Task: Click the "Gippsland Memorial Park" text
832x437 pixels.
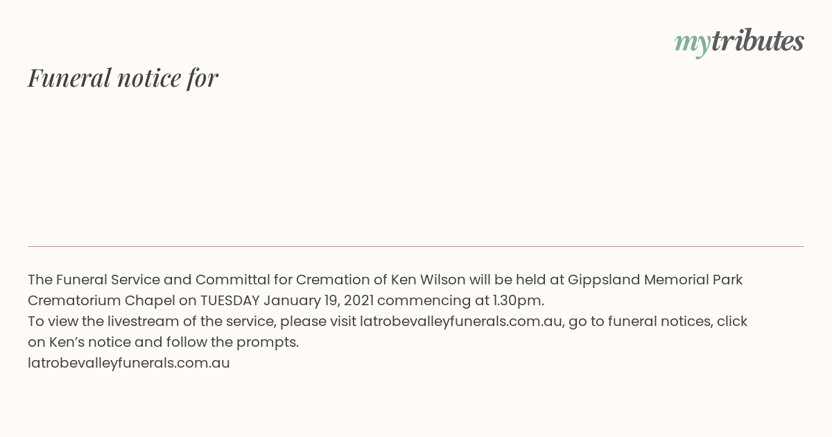Action: 655,280
